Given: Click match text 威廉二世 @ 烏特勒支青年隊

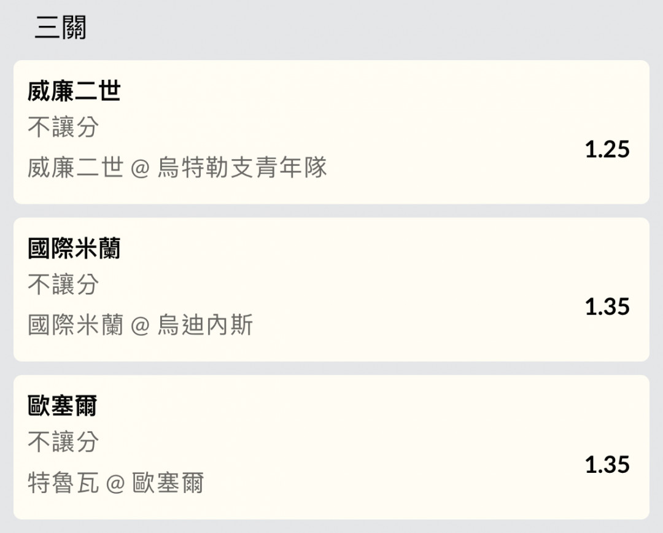Looking at the screenshot, I should (177, 168).
